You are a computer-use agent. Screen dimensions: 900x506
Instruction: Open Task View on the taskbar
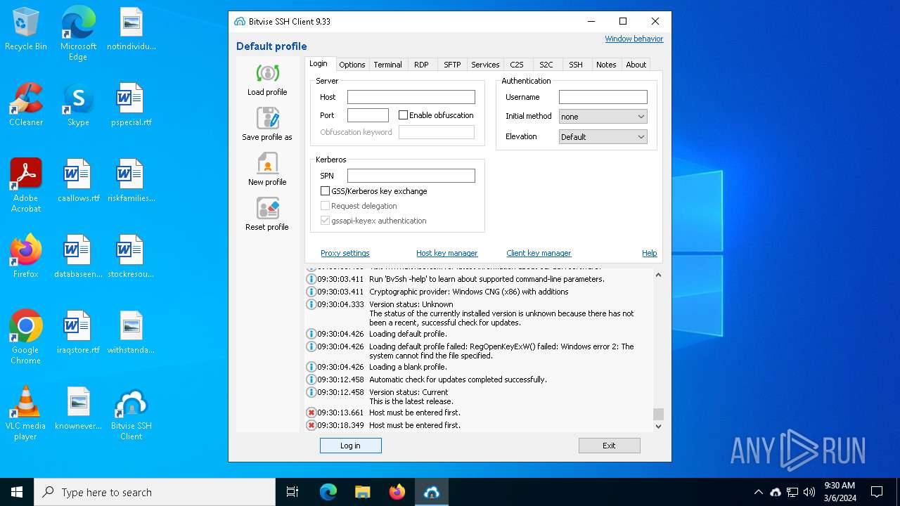292,492
